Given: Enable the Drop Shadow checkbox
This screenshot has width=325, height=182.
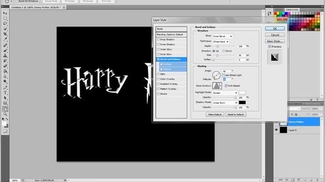Looking at the screenshot, I should 158,39.
